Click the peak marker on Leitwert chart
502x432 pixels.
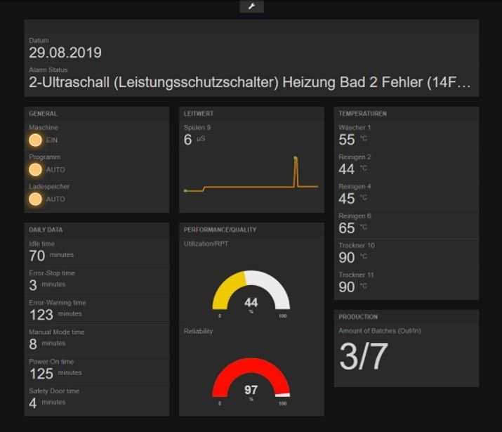296,157
